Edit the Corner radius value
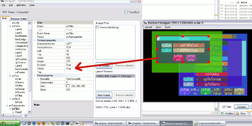Screen dimensions: 252x126 pos(79,82)
